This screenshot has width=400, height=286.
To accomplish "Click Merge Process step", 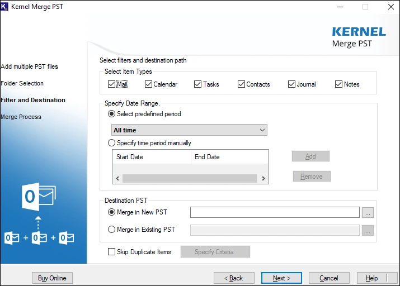I will tap(21, 117).
